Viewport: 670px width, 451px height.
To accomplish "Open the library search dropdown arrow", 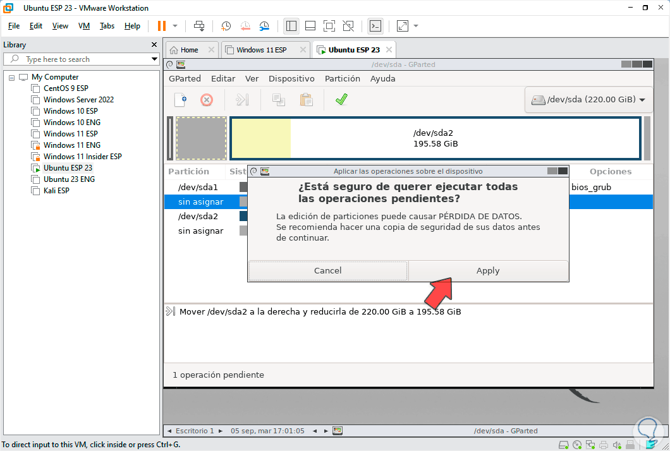I will pos(154,59).
